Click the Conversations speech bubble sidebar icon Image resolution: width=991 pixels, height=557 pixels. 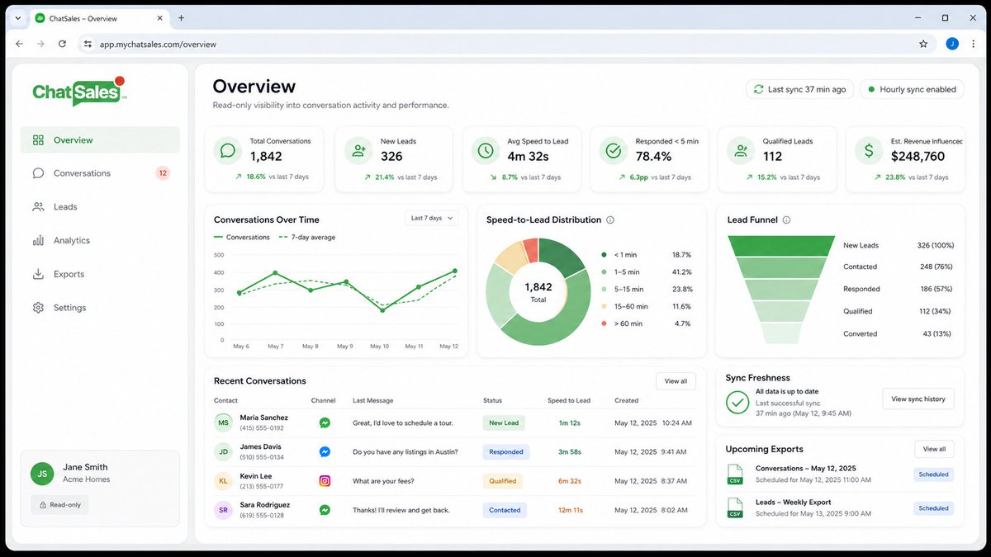tap(38, 173)
